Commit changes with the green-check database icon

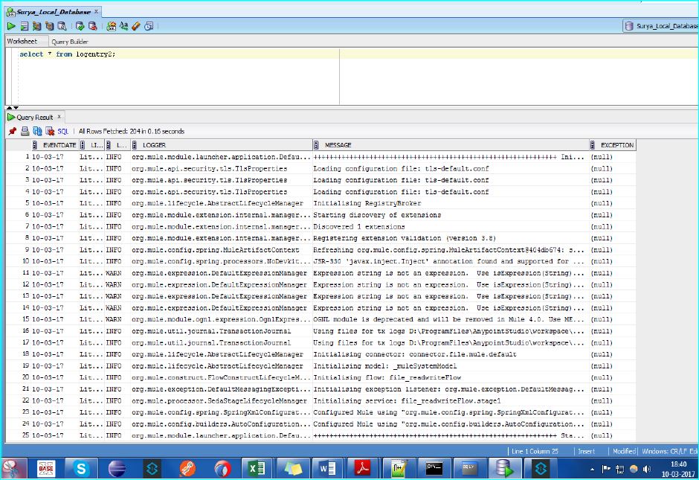(x=80, y=26)
